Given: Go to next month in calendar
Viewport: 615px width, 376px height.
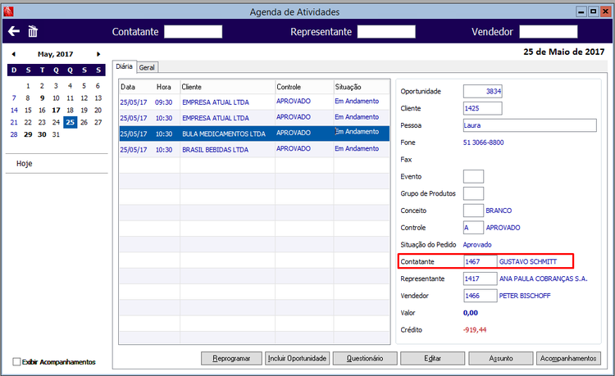Looking at the screenshot, I should point(98,54).
